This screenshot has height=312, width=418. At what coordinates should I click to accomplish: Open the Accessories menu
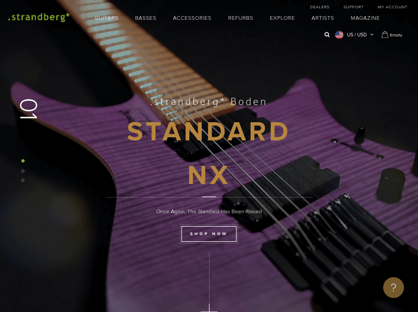pyautogui.click(x=192, y=18)
